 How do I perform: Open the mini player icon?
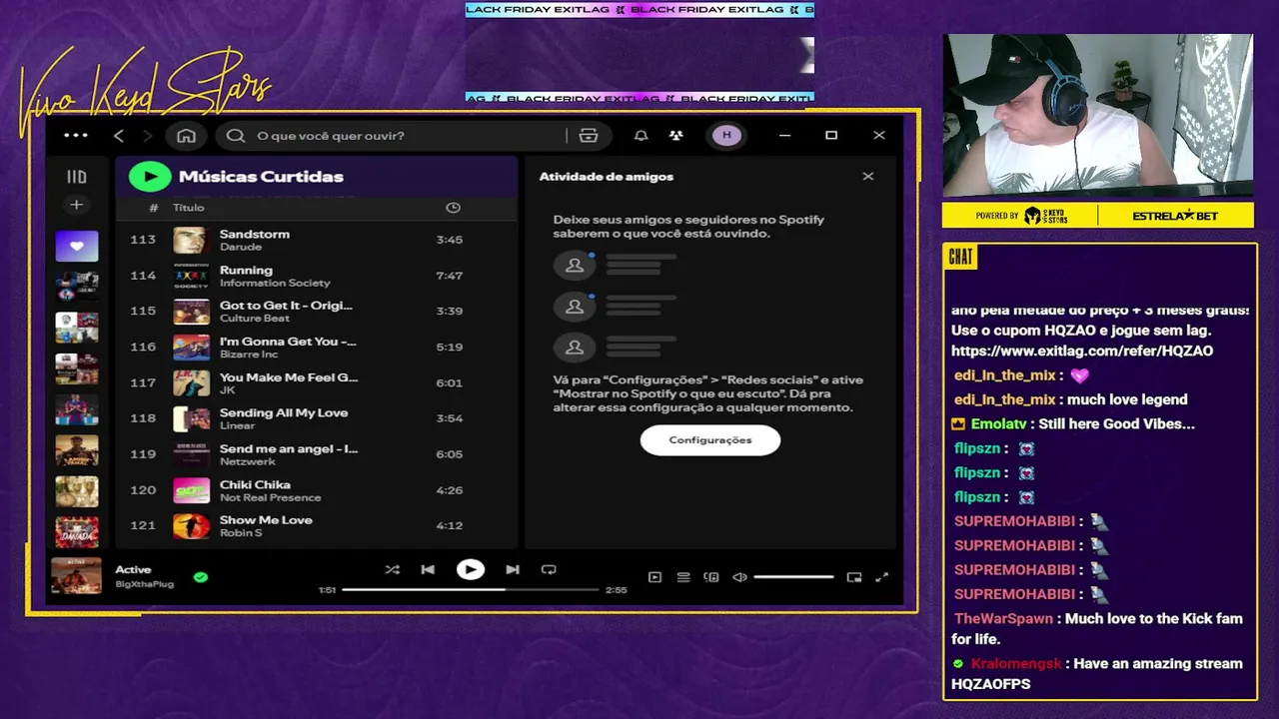point(854,577)
